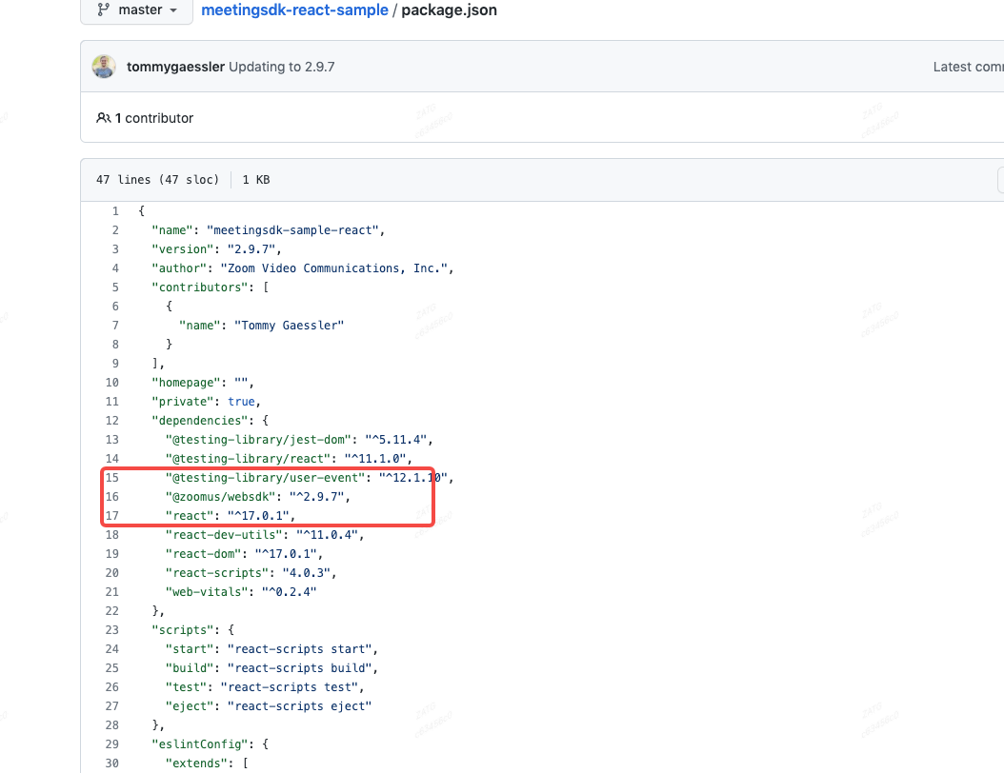Select line number 1

(x=115, y=211)
